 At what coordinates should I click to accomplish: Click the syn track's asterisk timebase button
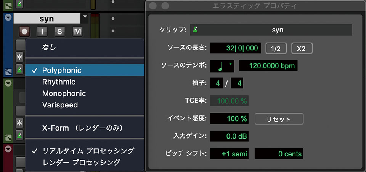pos(19,57)
